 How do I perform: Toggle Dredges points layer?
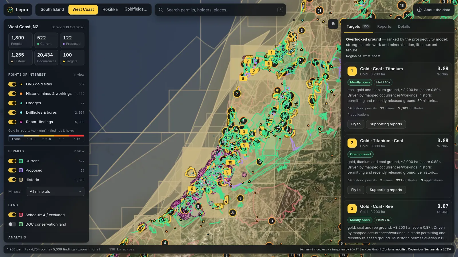12,103
